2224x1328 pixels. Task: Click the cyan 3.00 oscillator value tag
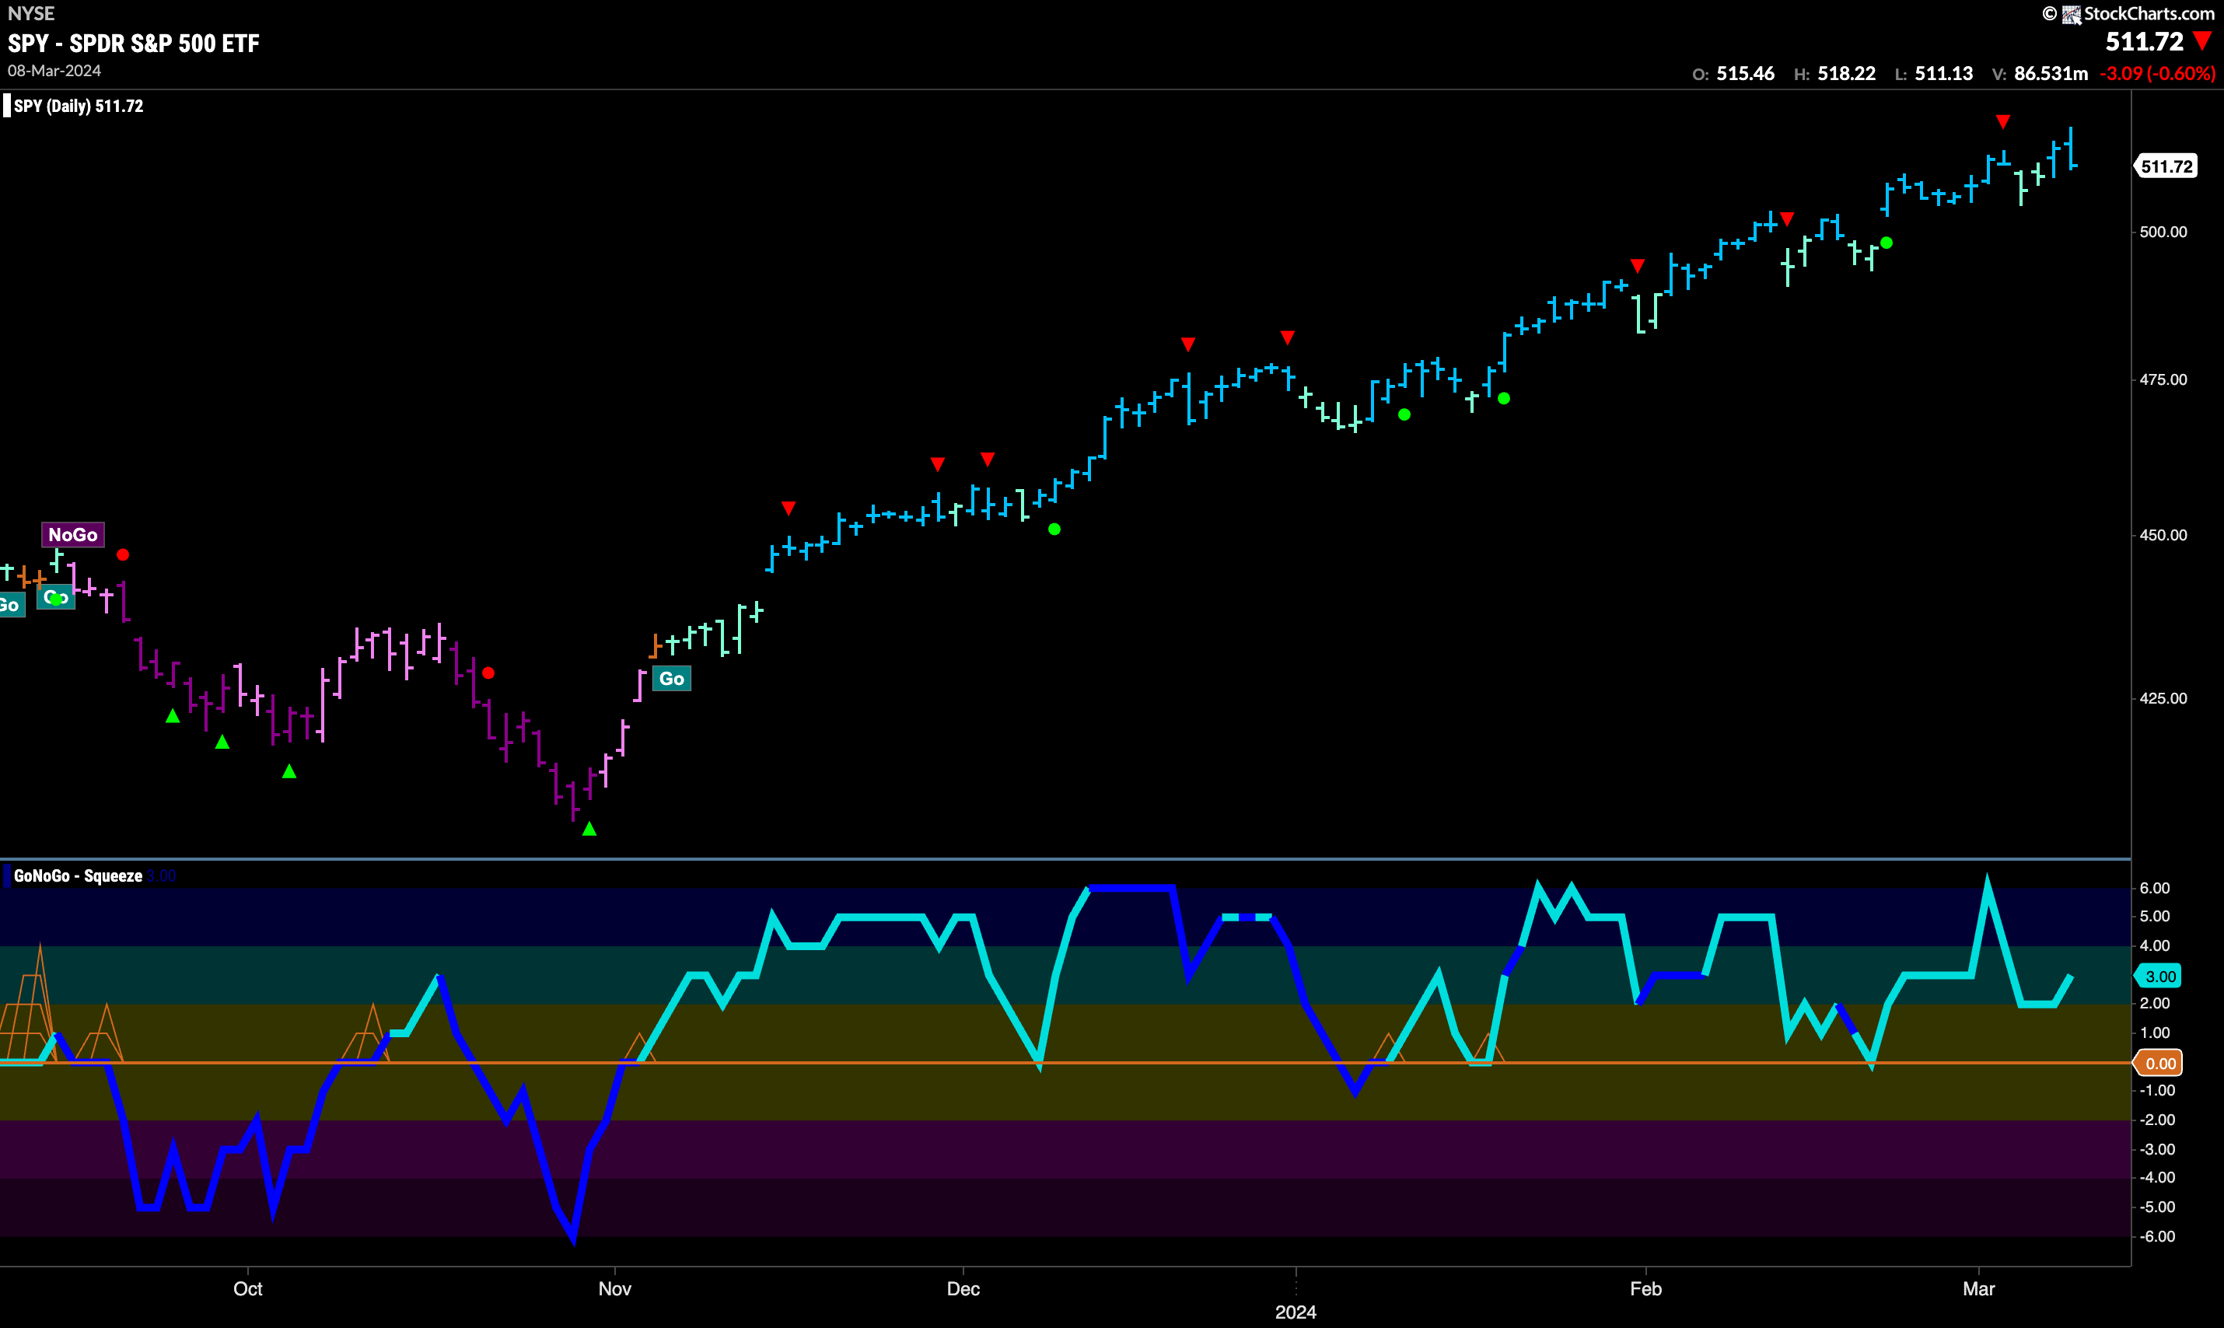2159,977
